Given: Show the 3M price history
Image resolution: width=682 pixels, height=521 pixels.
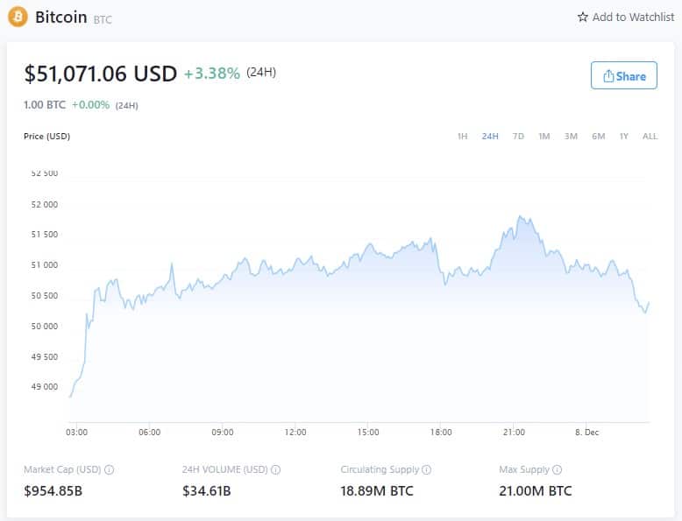Looking at the screenshot, I should (x=571, y=137).
